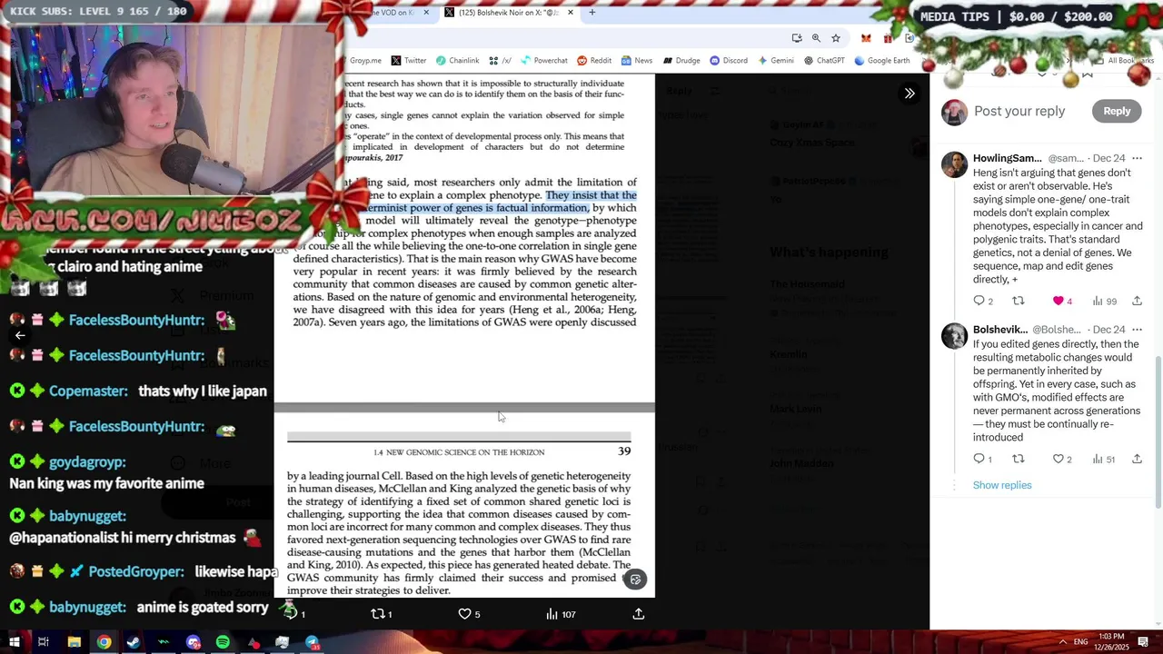
Task: Click the Reply button
Action: (x=1117, y=111)
